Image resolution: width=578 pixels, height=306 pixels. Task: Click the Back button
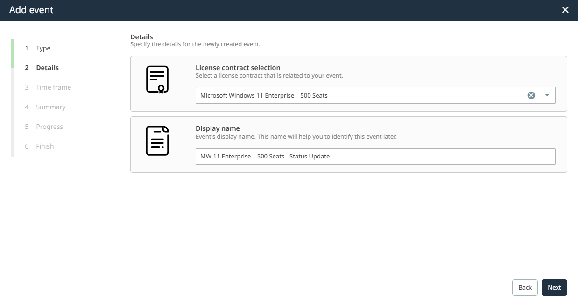525,287
